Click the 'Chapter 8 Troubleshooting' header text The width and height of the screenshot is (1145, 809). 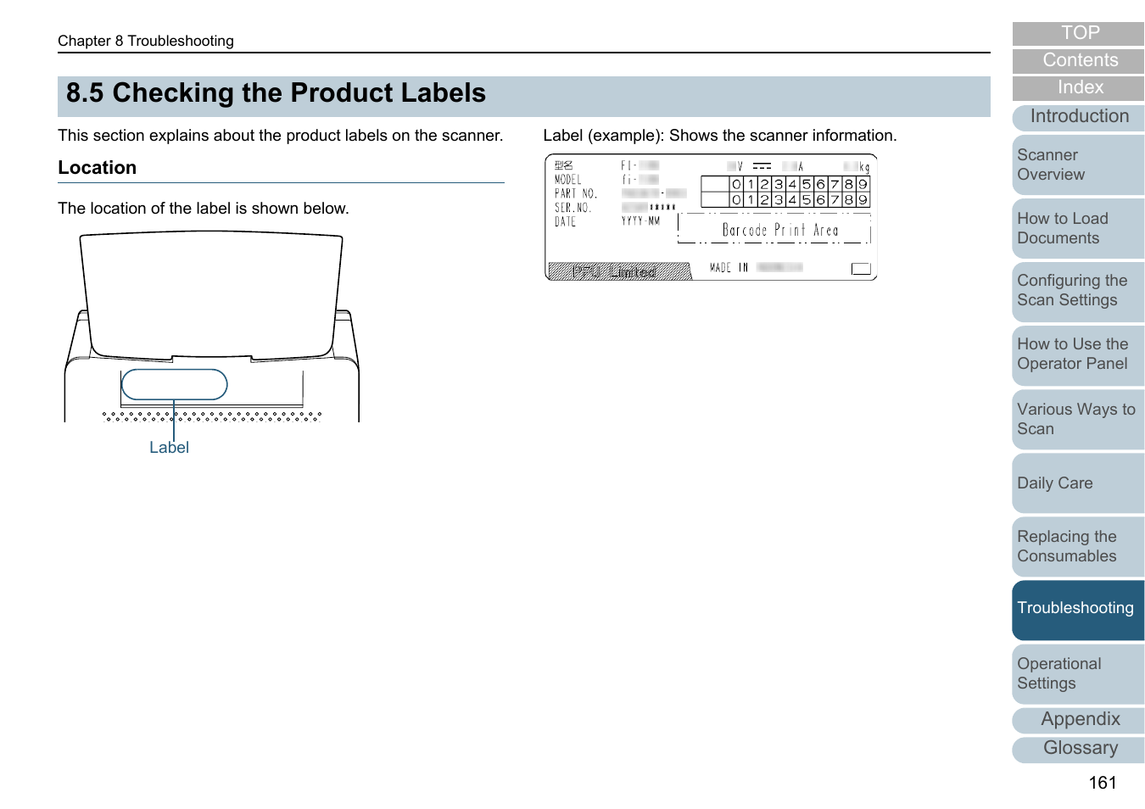pyautogui.click(x=146, y=41)
